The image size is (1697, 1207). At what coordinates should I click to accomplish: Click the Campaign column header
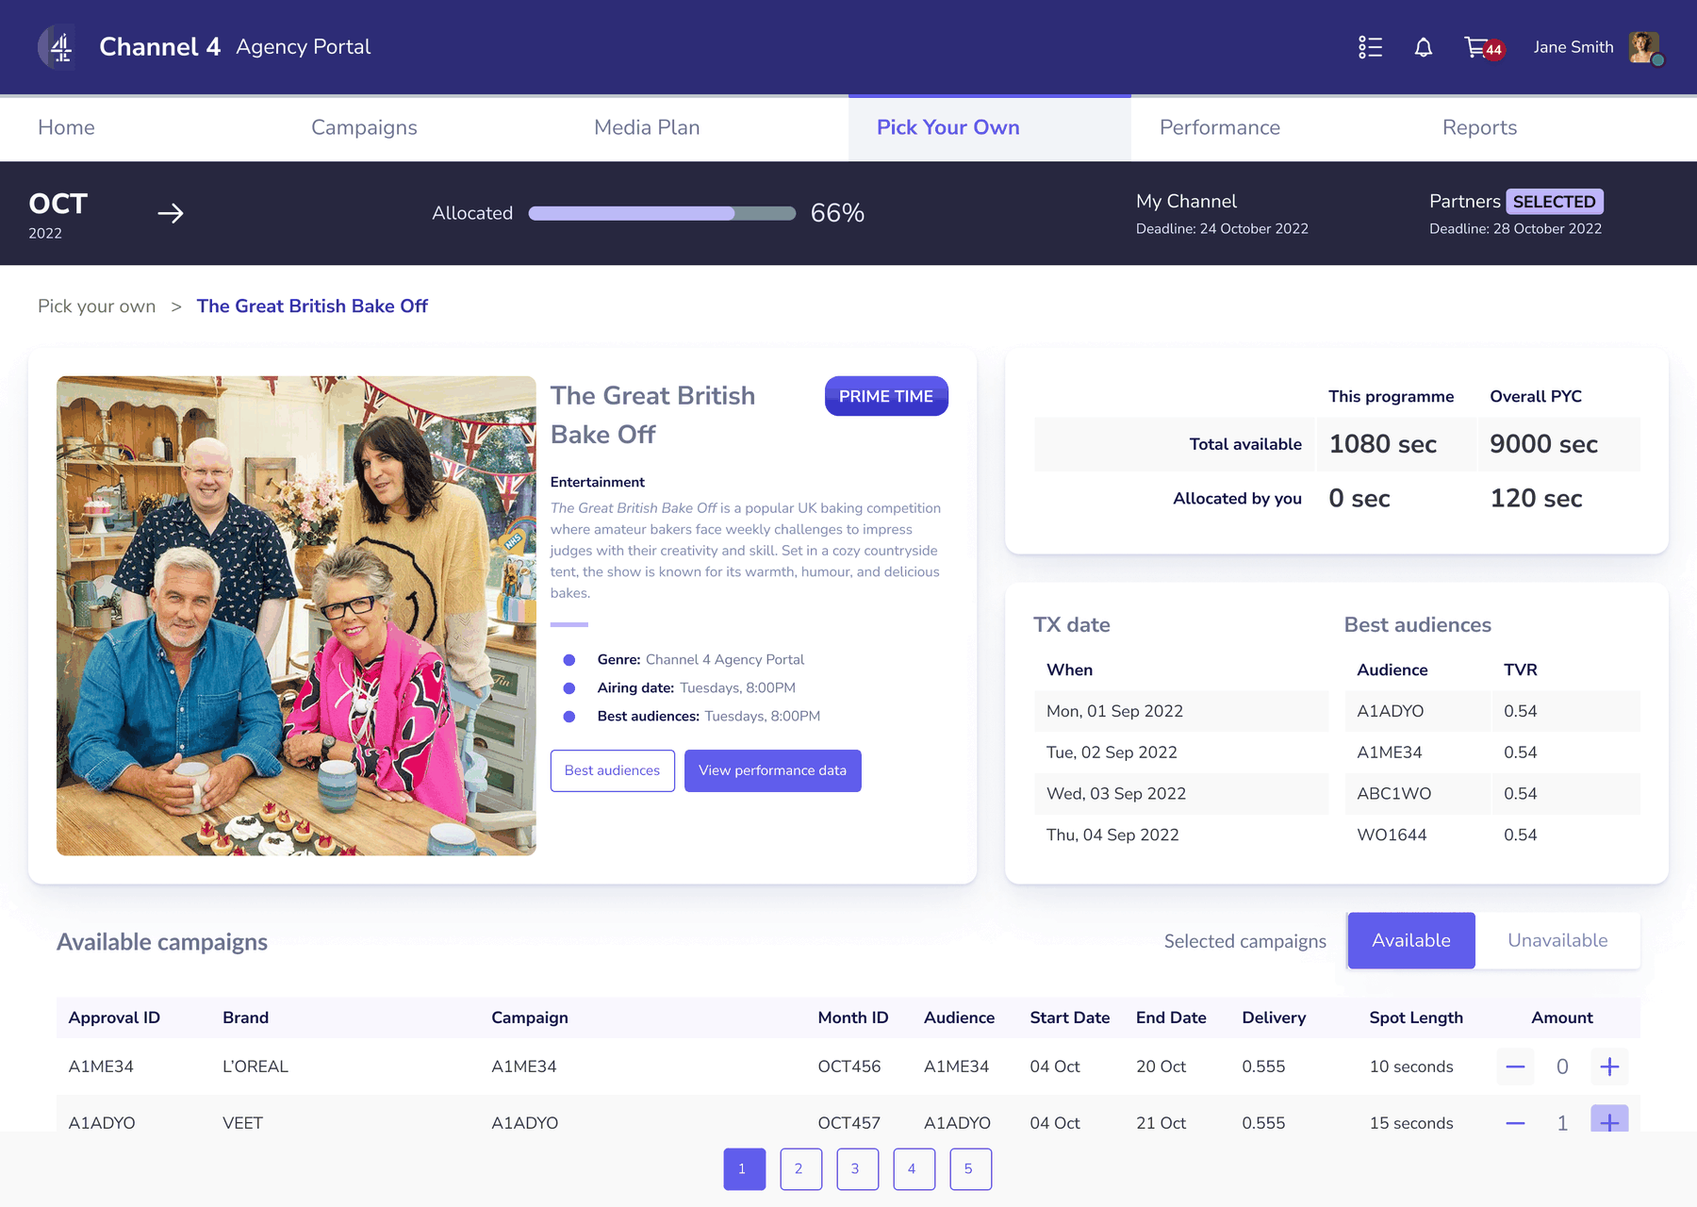tap(530, 1017)
